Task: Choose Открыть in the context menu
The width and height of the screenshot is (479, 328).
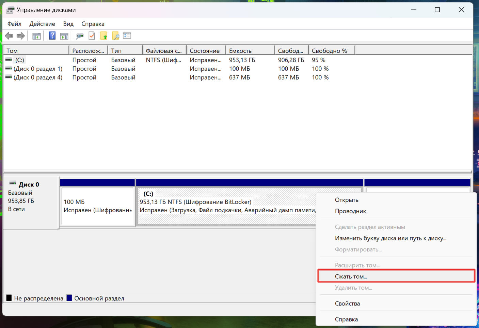Action: [396, 200]
